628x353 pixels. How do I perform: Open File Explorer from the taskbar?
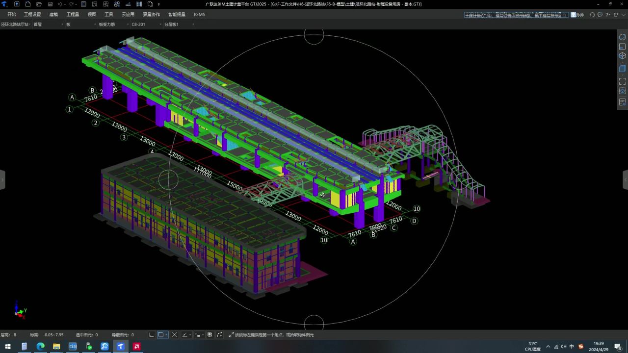coord(56,347)
